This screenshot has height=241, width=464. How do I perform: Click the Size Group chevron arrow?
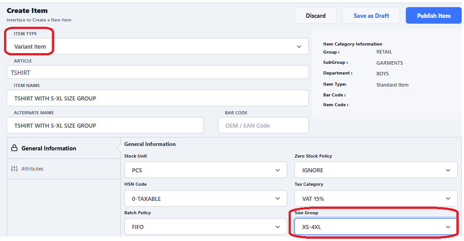[x=448, y=227]
